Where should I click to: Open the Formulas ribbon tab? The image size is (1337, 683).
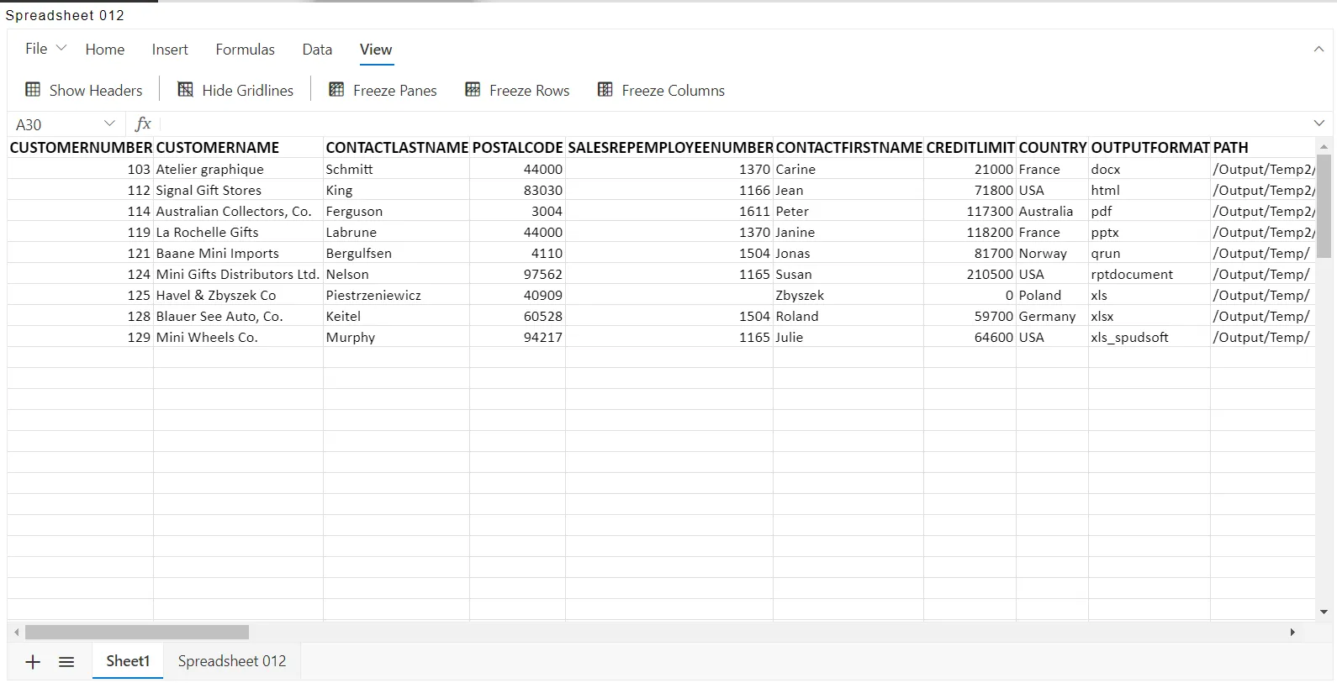pos(245,50)
